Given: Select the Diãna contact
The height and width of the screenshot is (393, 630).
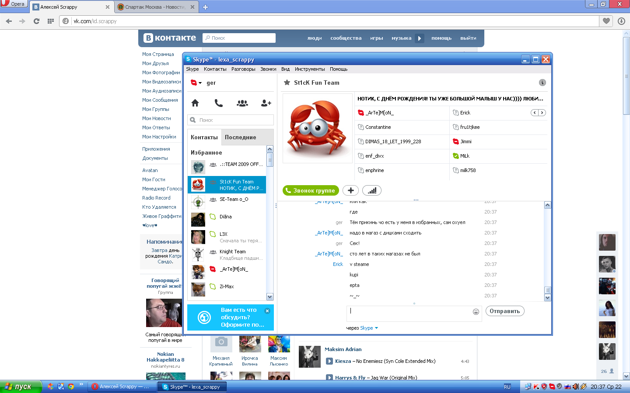Looking at the screenshot, I should pos(227,220).
